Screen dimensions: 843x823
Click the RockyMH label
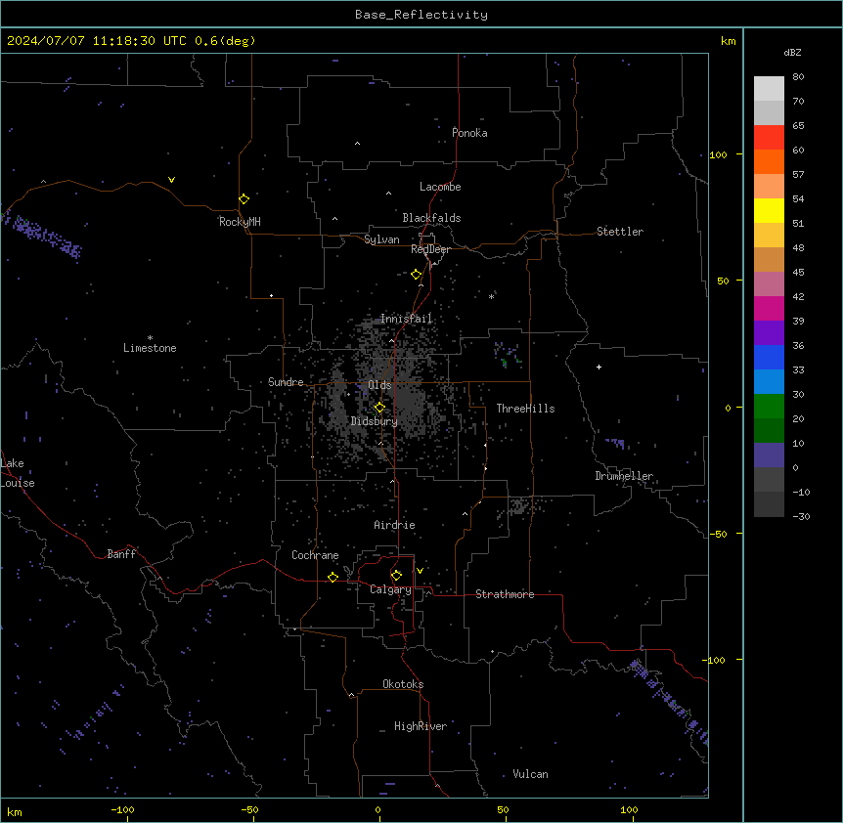pos(240,222)
